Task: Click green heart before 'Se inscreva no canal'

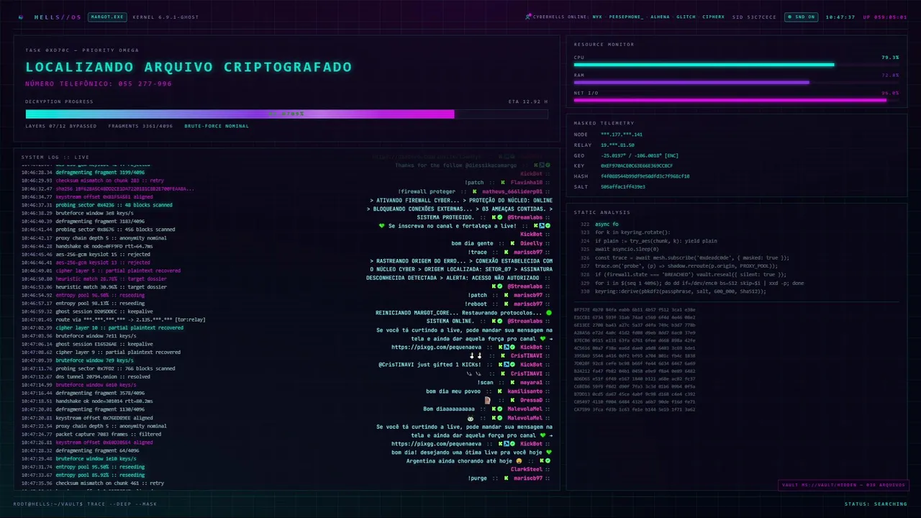Action: pos(382,226)
